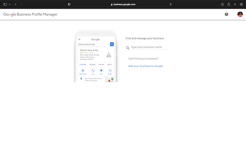Image resolution: width=246 pixels, height=153 pixels.
Task: Click the Safari sidebar toggle icon
Action: (x=5, y=4)
